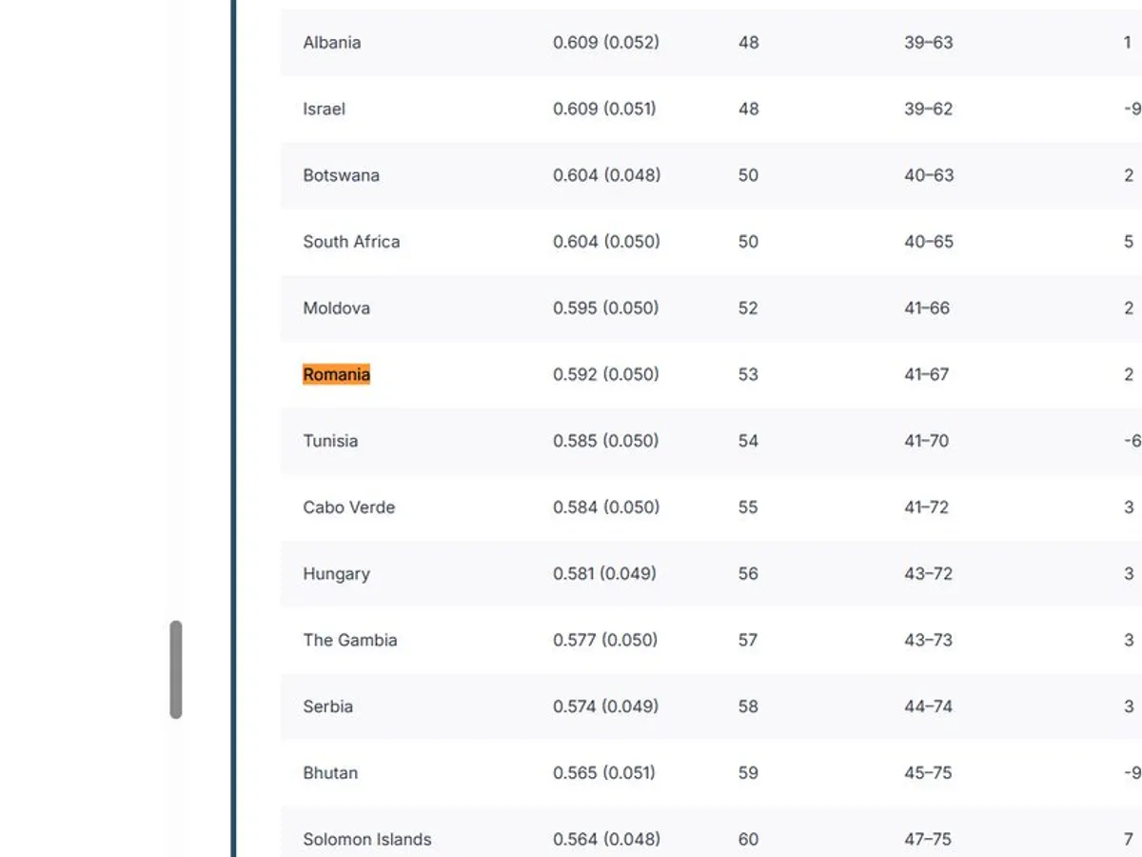Select the Cabo Verde country cell
The width and height of the screenshot is (1142, 857).
(348, 508)
